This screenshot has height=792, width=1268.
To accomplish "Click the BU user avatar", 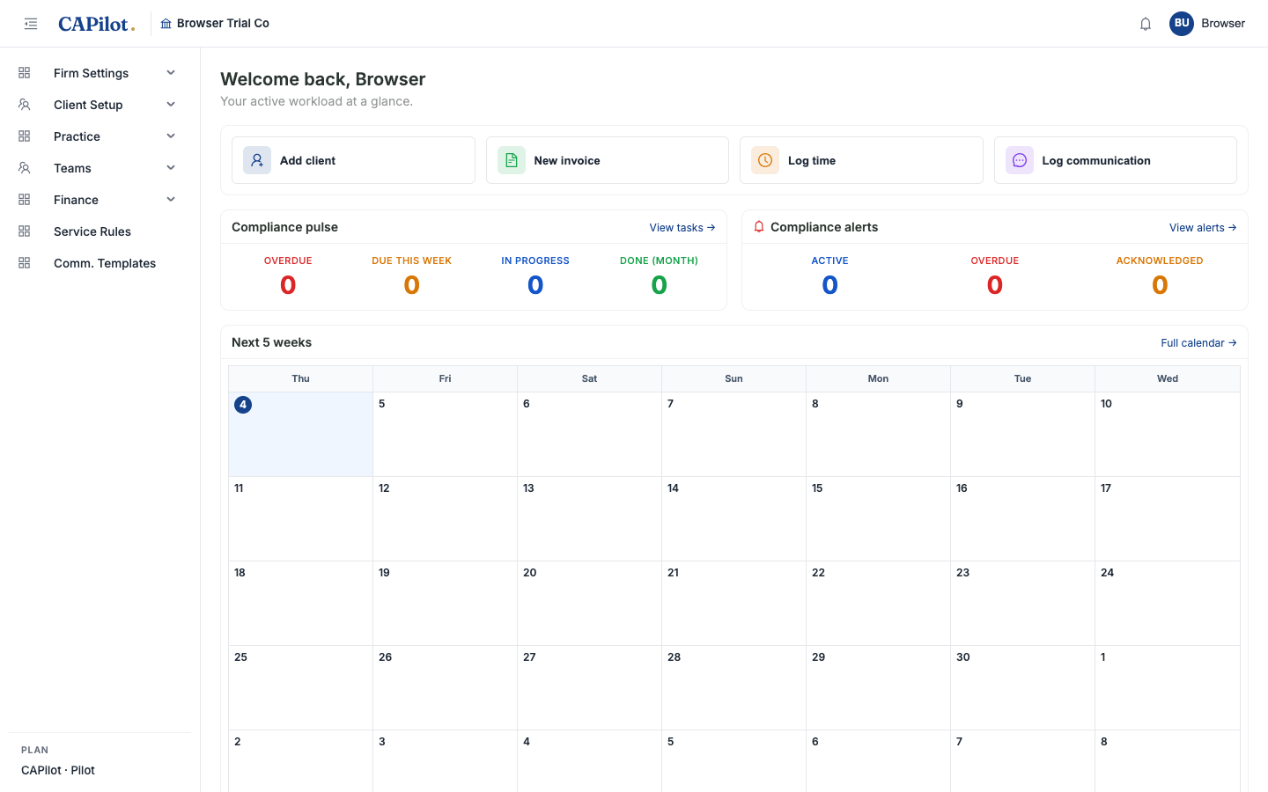I will [1182, 24].
